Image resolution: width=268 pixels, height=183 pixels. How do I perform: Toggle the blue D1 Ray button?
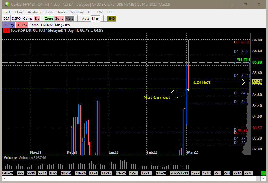pyautogui.click(x=9, y=25)
